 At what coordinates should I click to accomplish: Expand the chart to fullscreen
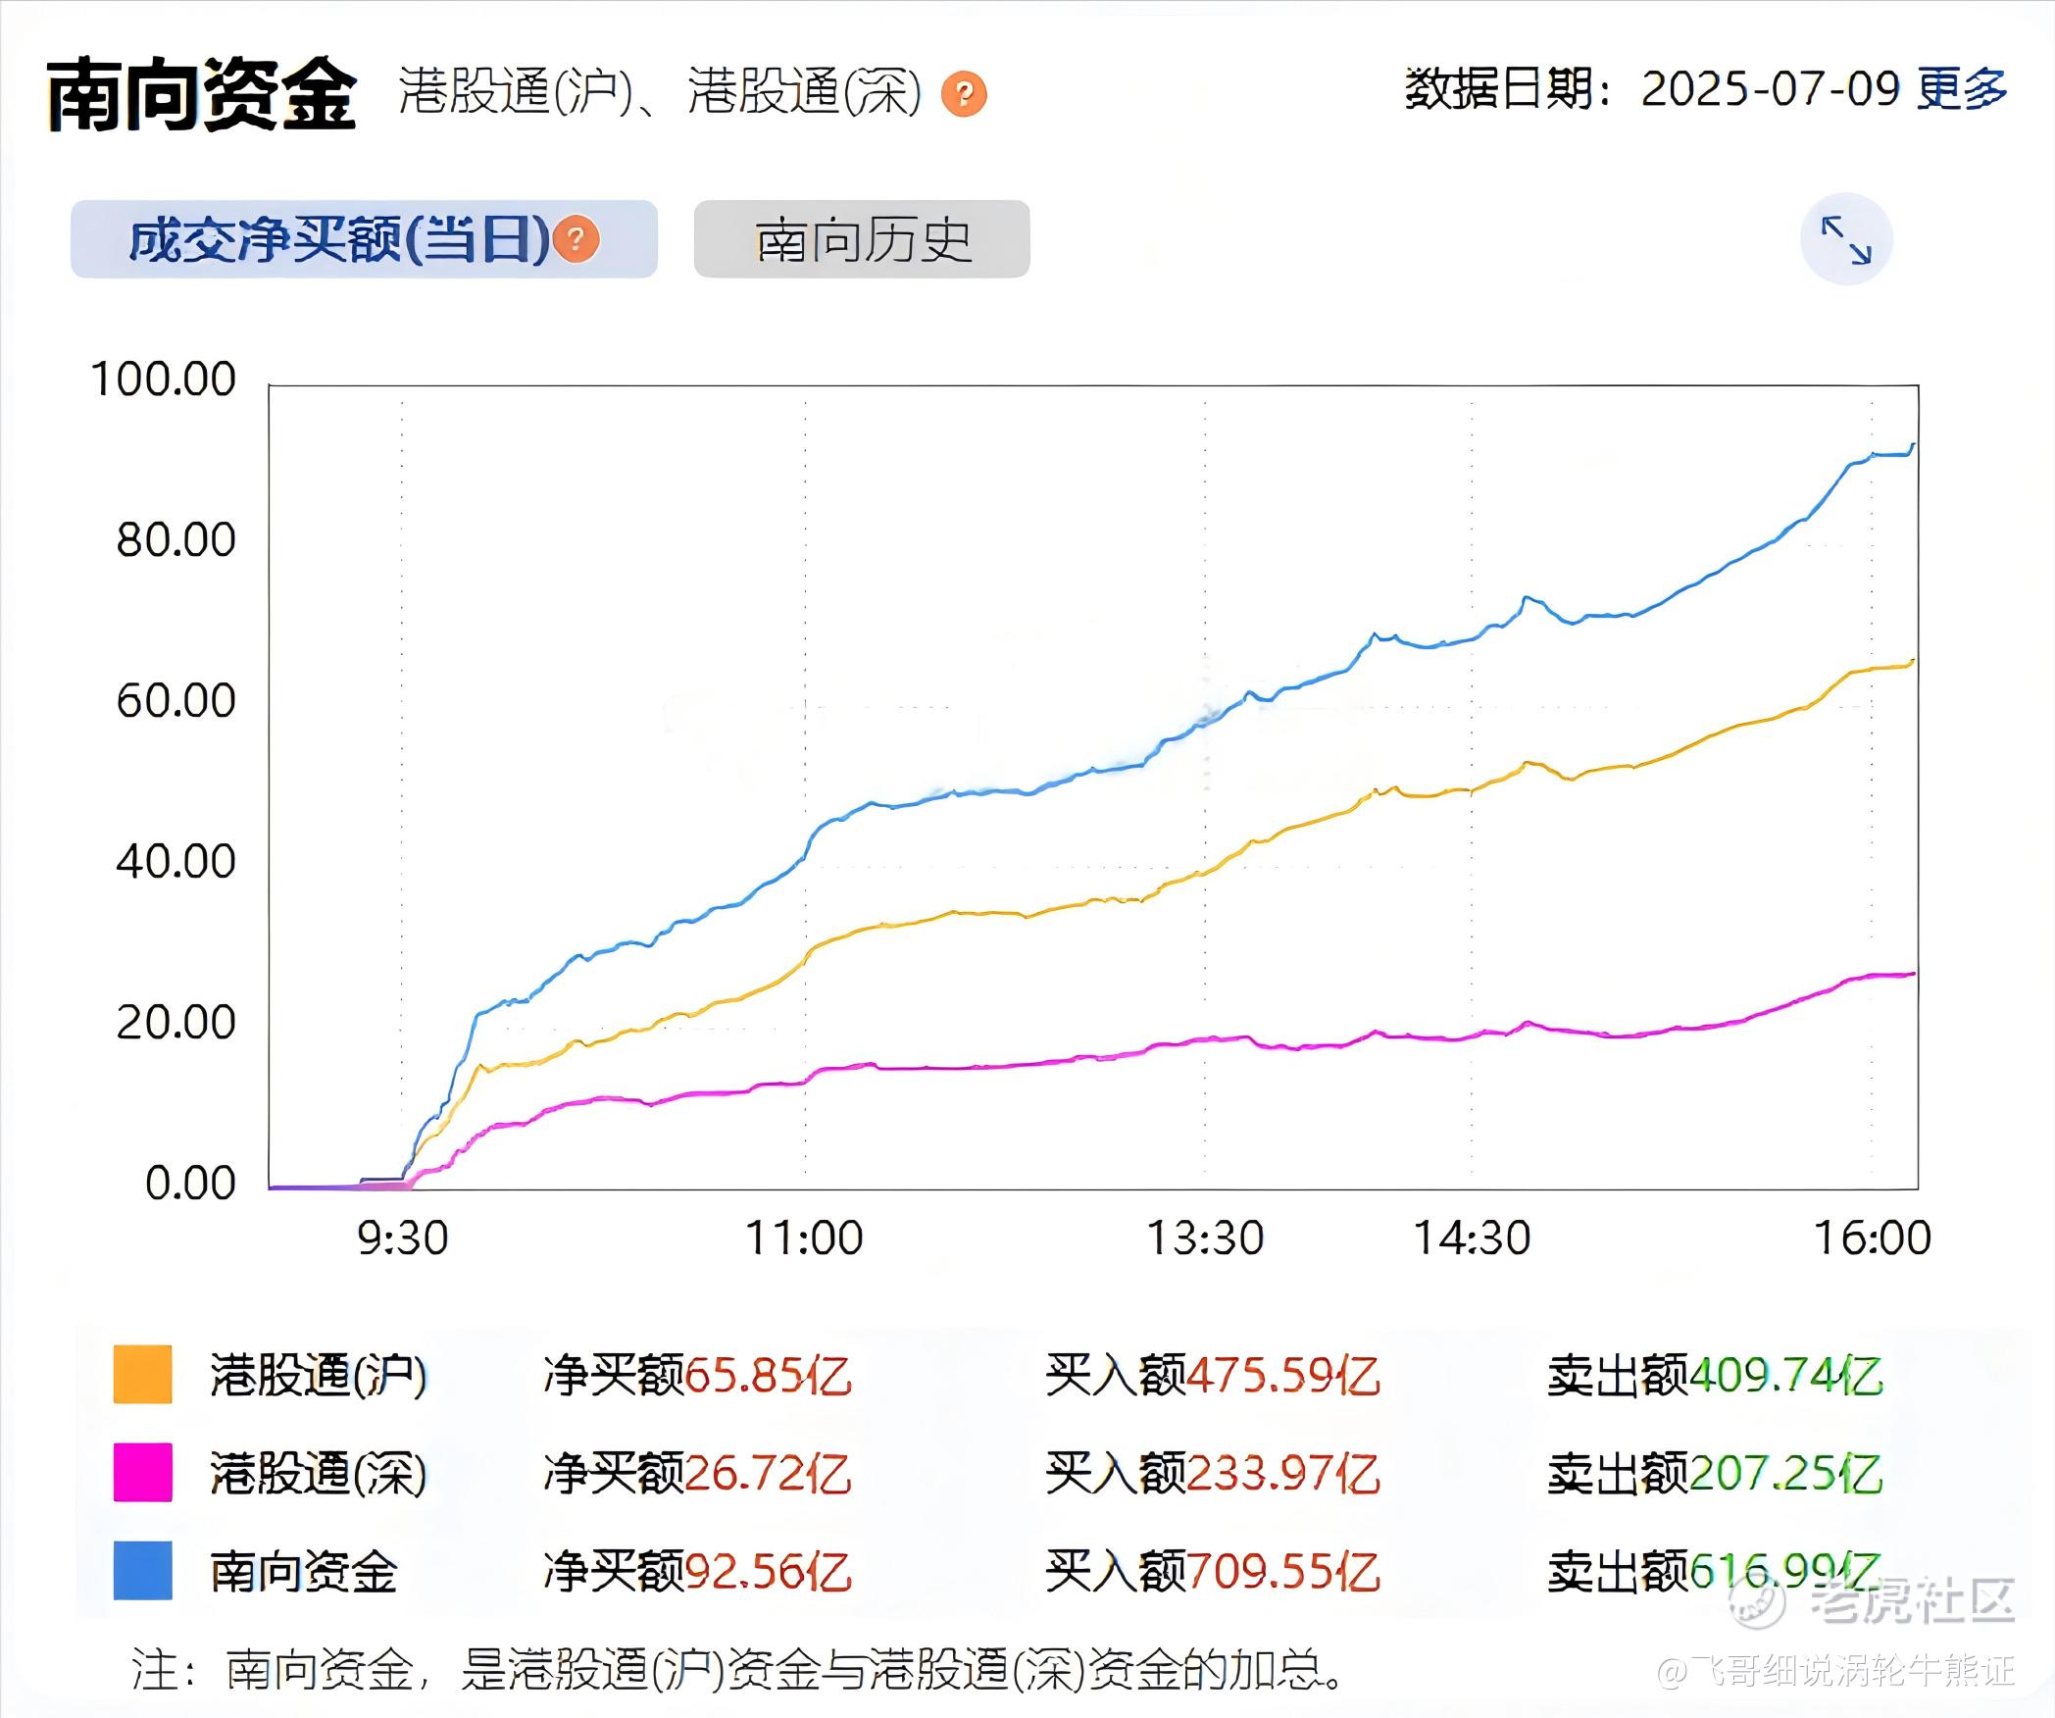point(1846,240)
